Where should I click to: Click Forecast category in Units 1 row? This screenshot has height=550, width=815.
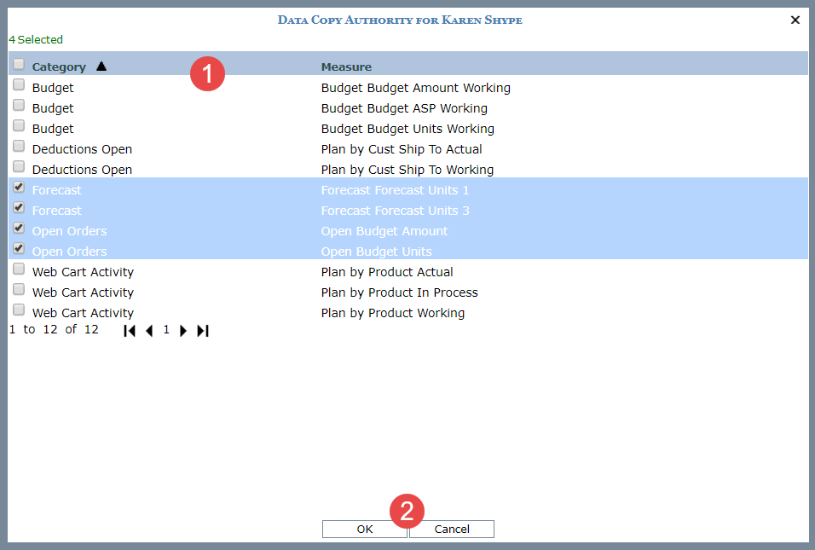[x=56, y=190]
